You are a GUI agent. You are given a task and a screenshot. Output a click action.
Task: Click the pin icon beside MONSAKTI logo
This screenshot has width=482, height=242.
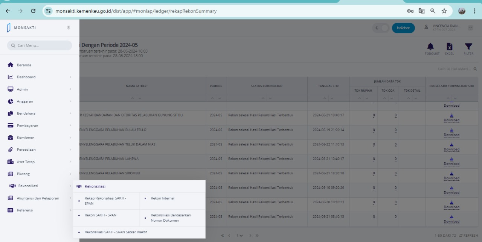[69, 27]
